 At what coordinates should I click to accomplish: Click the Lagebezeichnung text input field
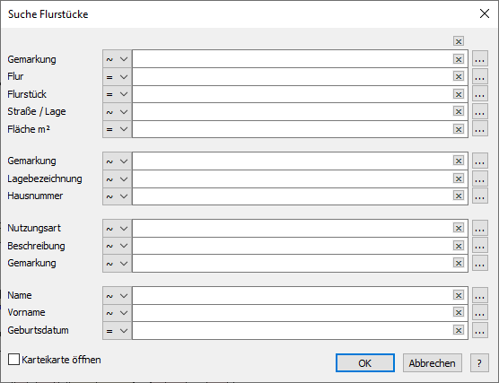click(293, 178)
